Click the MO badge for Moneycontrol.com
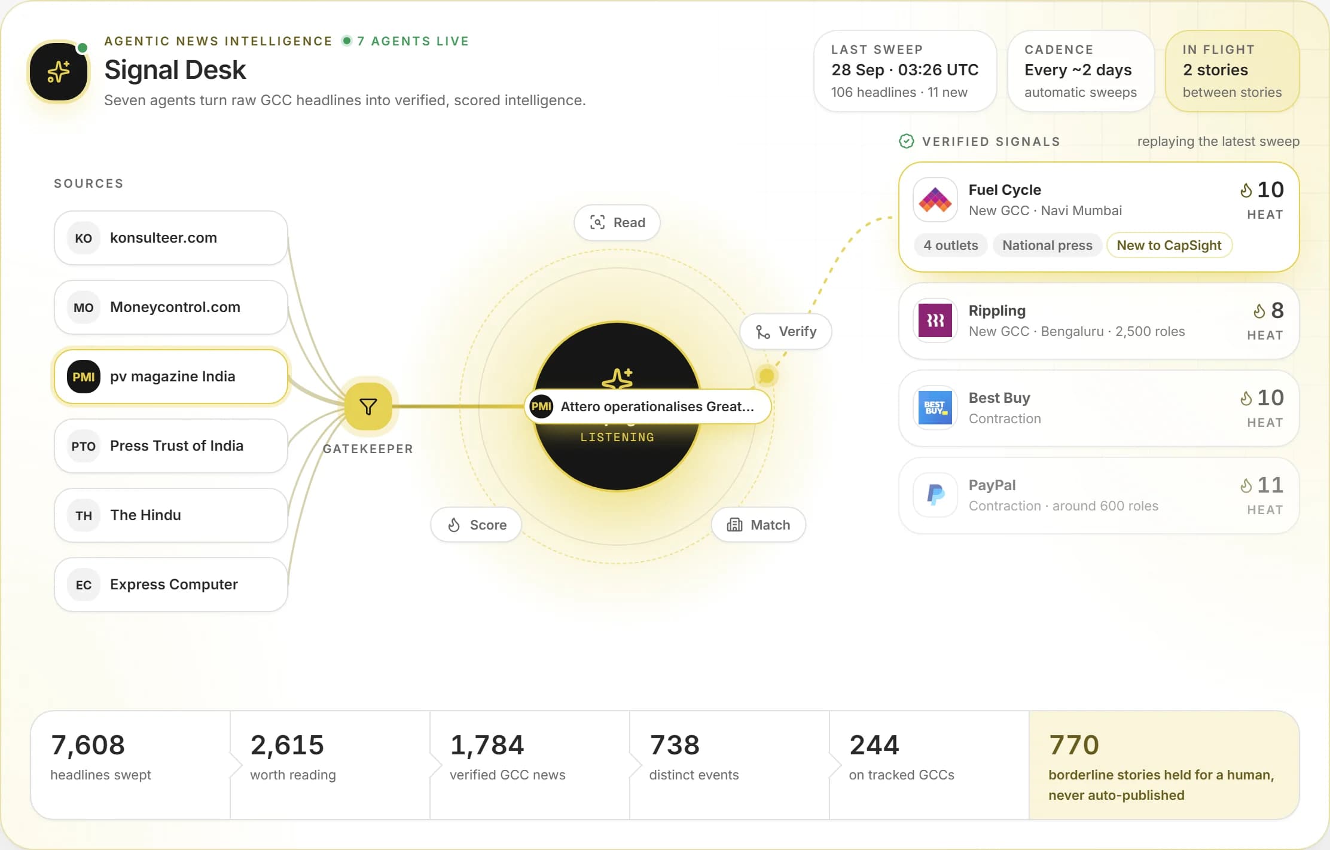This screenshot has height=850, width=1330. (x=84, y=307)
